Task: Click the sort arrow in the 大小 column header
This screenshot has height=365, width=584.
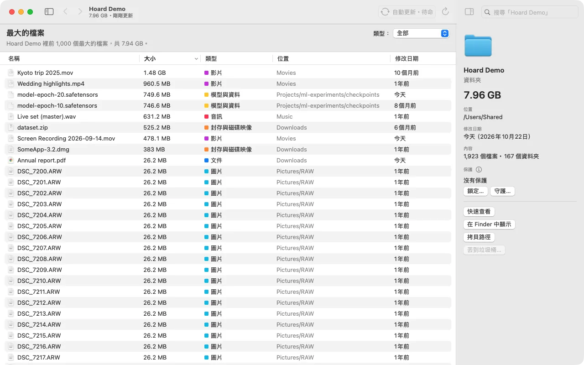Action: click(196, 58)
